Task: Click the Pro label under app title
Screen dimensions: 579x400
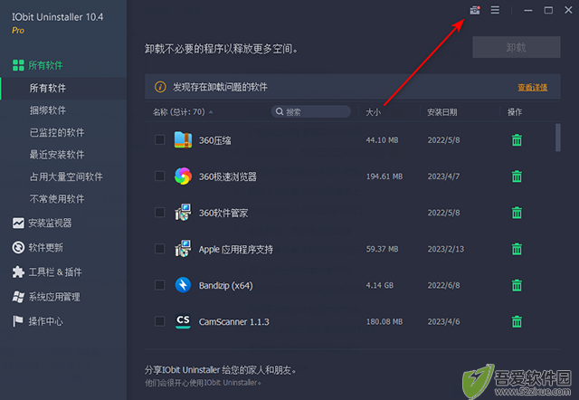Action: tap(18, 30)
